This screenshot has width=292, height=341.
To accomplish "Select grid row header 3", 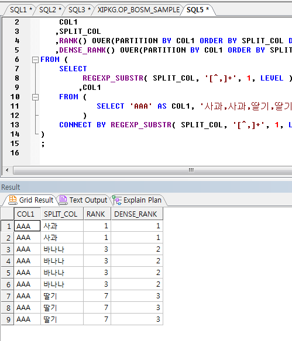I will (x=8, y=249).
